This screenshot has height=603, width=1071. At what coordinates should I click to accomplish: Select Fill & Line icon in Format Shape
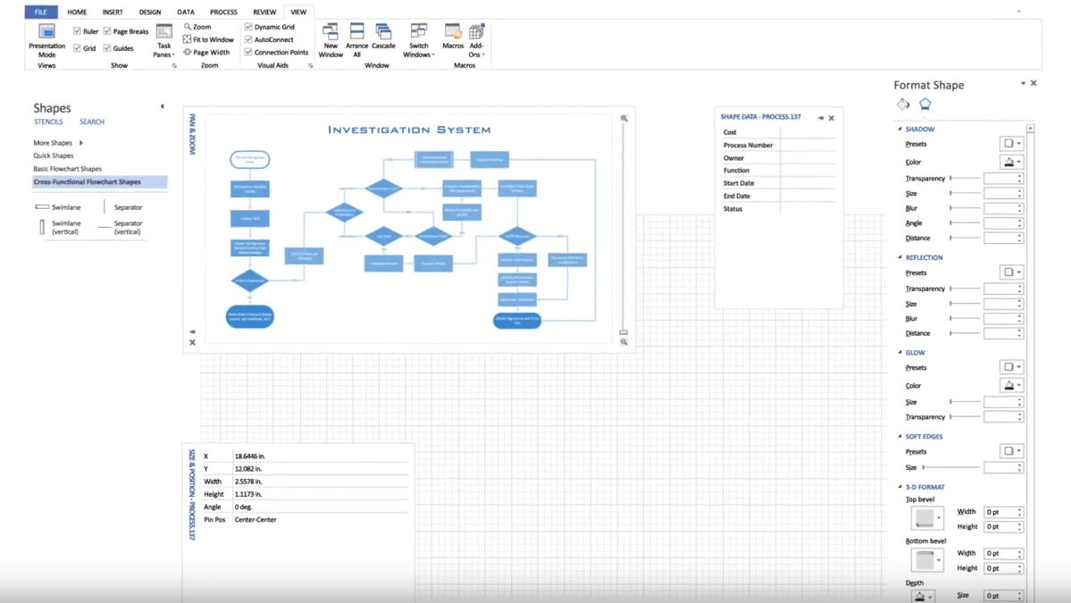[903, 105]
